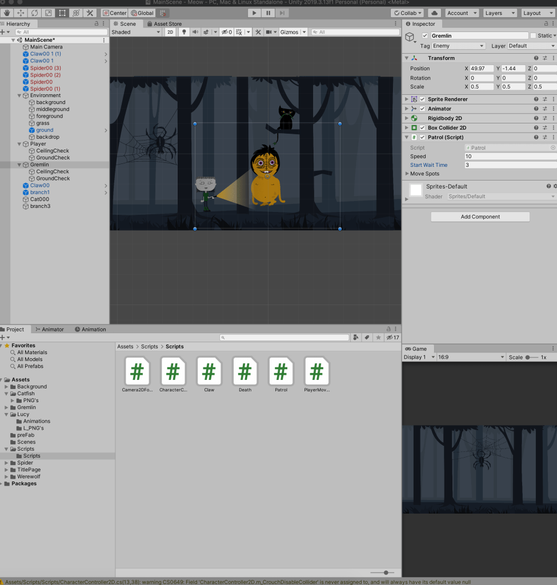Enable the Static checkbox
557x585 pixels.
coord(533,35)
